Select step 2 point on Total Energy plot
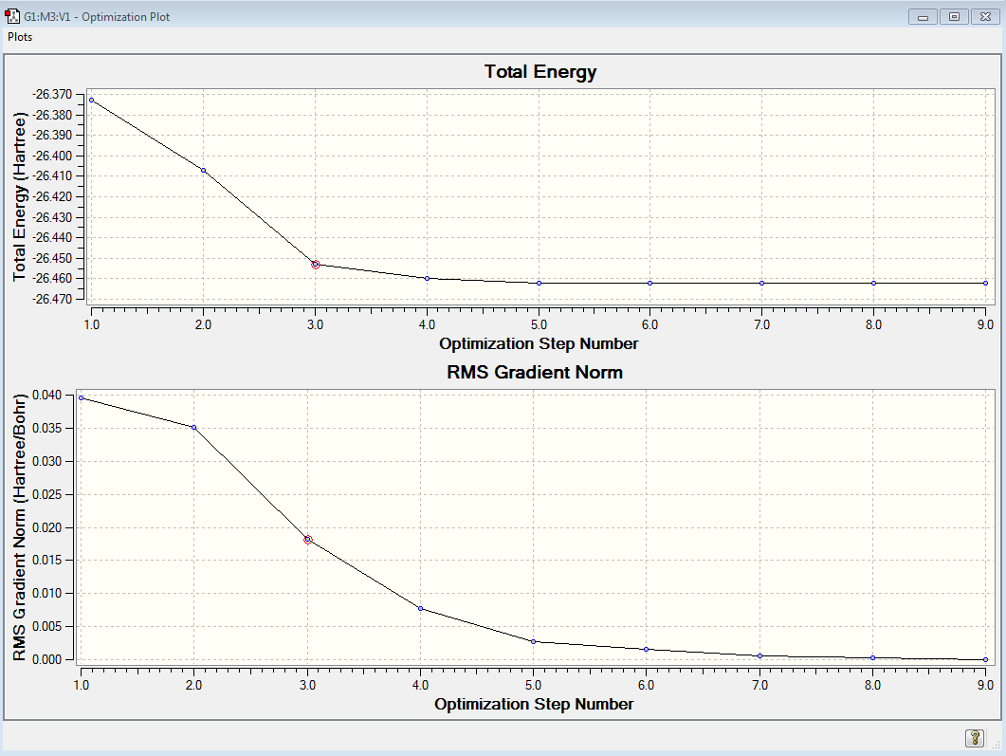 point(204,170)
